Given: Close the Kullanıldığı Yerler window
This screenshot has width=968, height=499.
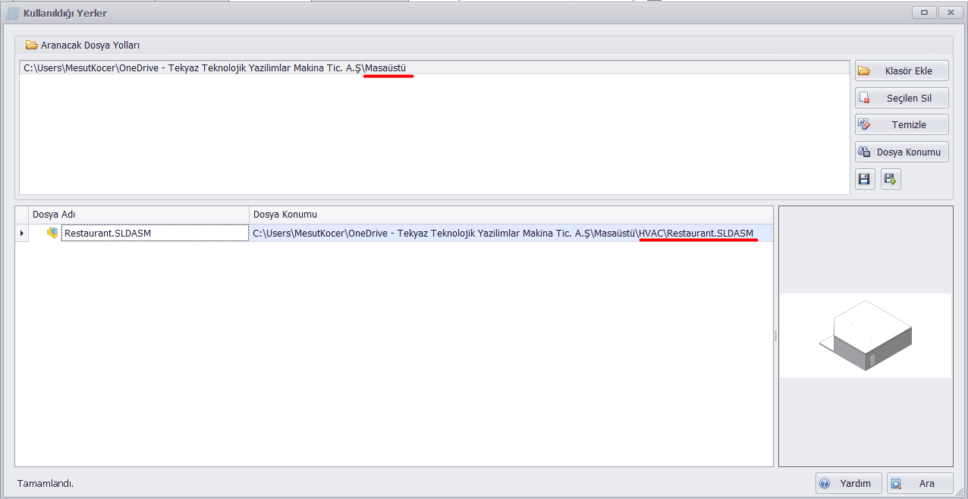Looking at the screenshot, I should [950, 12].
